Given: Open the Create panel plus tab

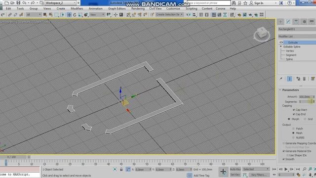Looking at the screenshot, I should point(280,22).
